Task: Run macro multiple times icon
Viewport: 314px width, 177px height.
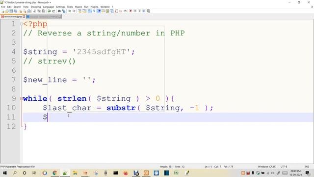Action: pyautogui.click(x=144, y=11)
